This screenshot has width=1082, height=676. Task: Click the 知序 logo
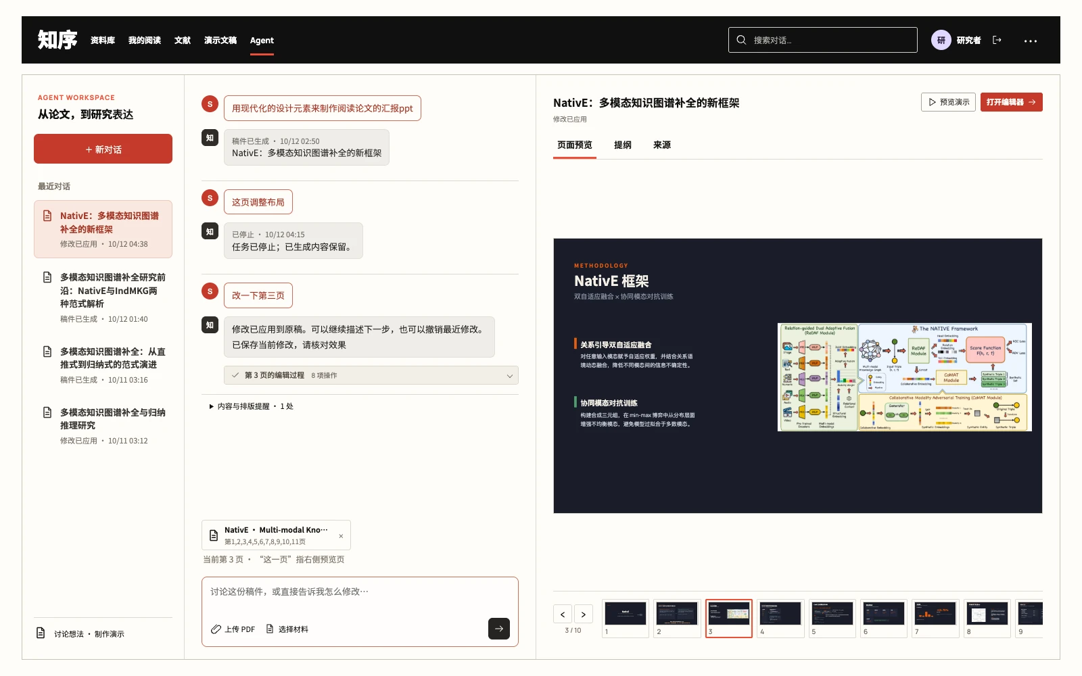57,40
